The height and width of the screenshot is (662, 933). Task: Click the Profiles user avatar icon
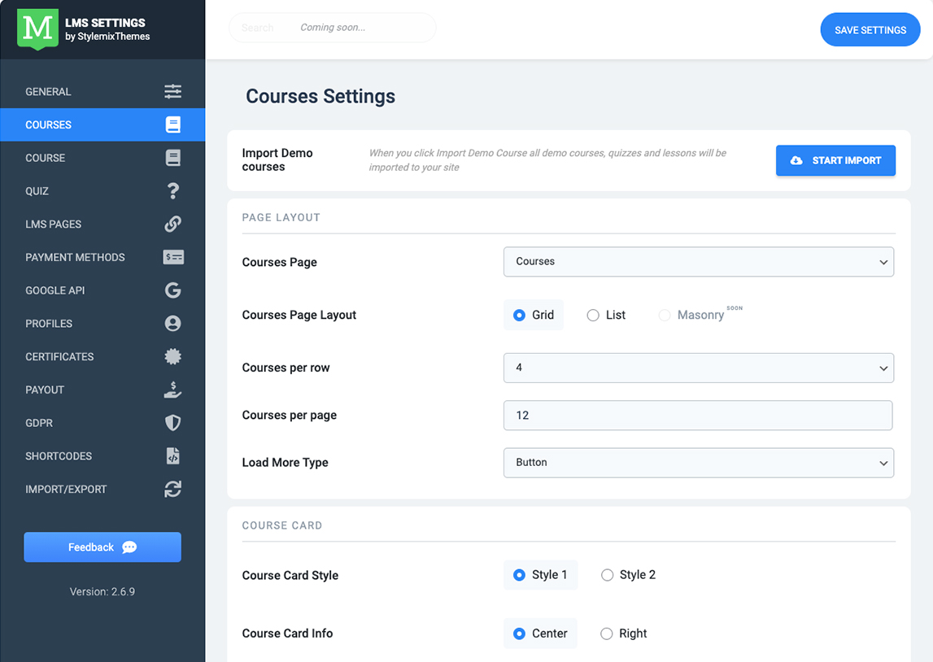[x=172, y=324]
